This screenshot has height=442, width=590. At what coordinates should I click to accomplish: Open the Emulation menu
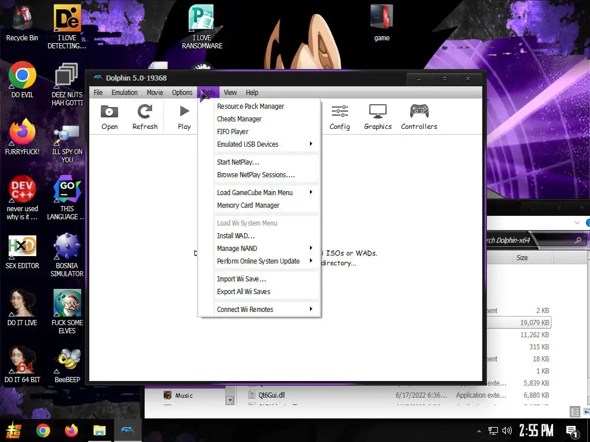pos(124,93)
